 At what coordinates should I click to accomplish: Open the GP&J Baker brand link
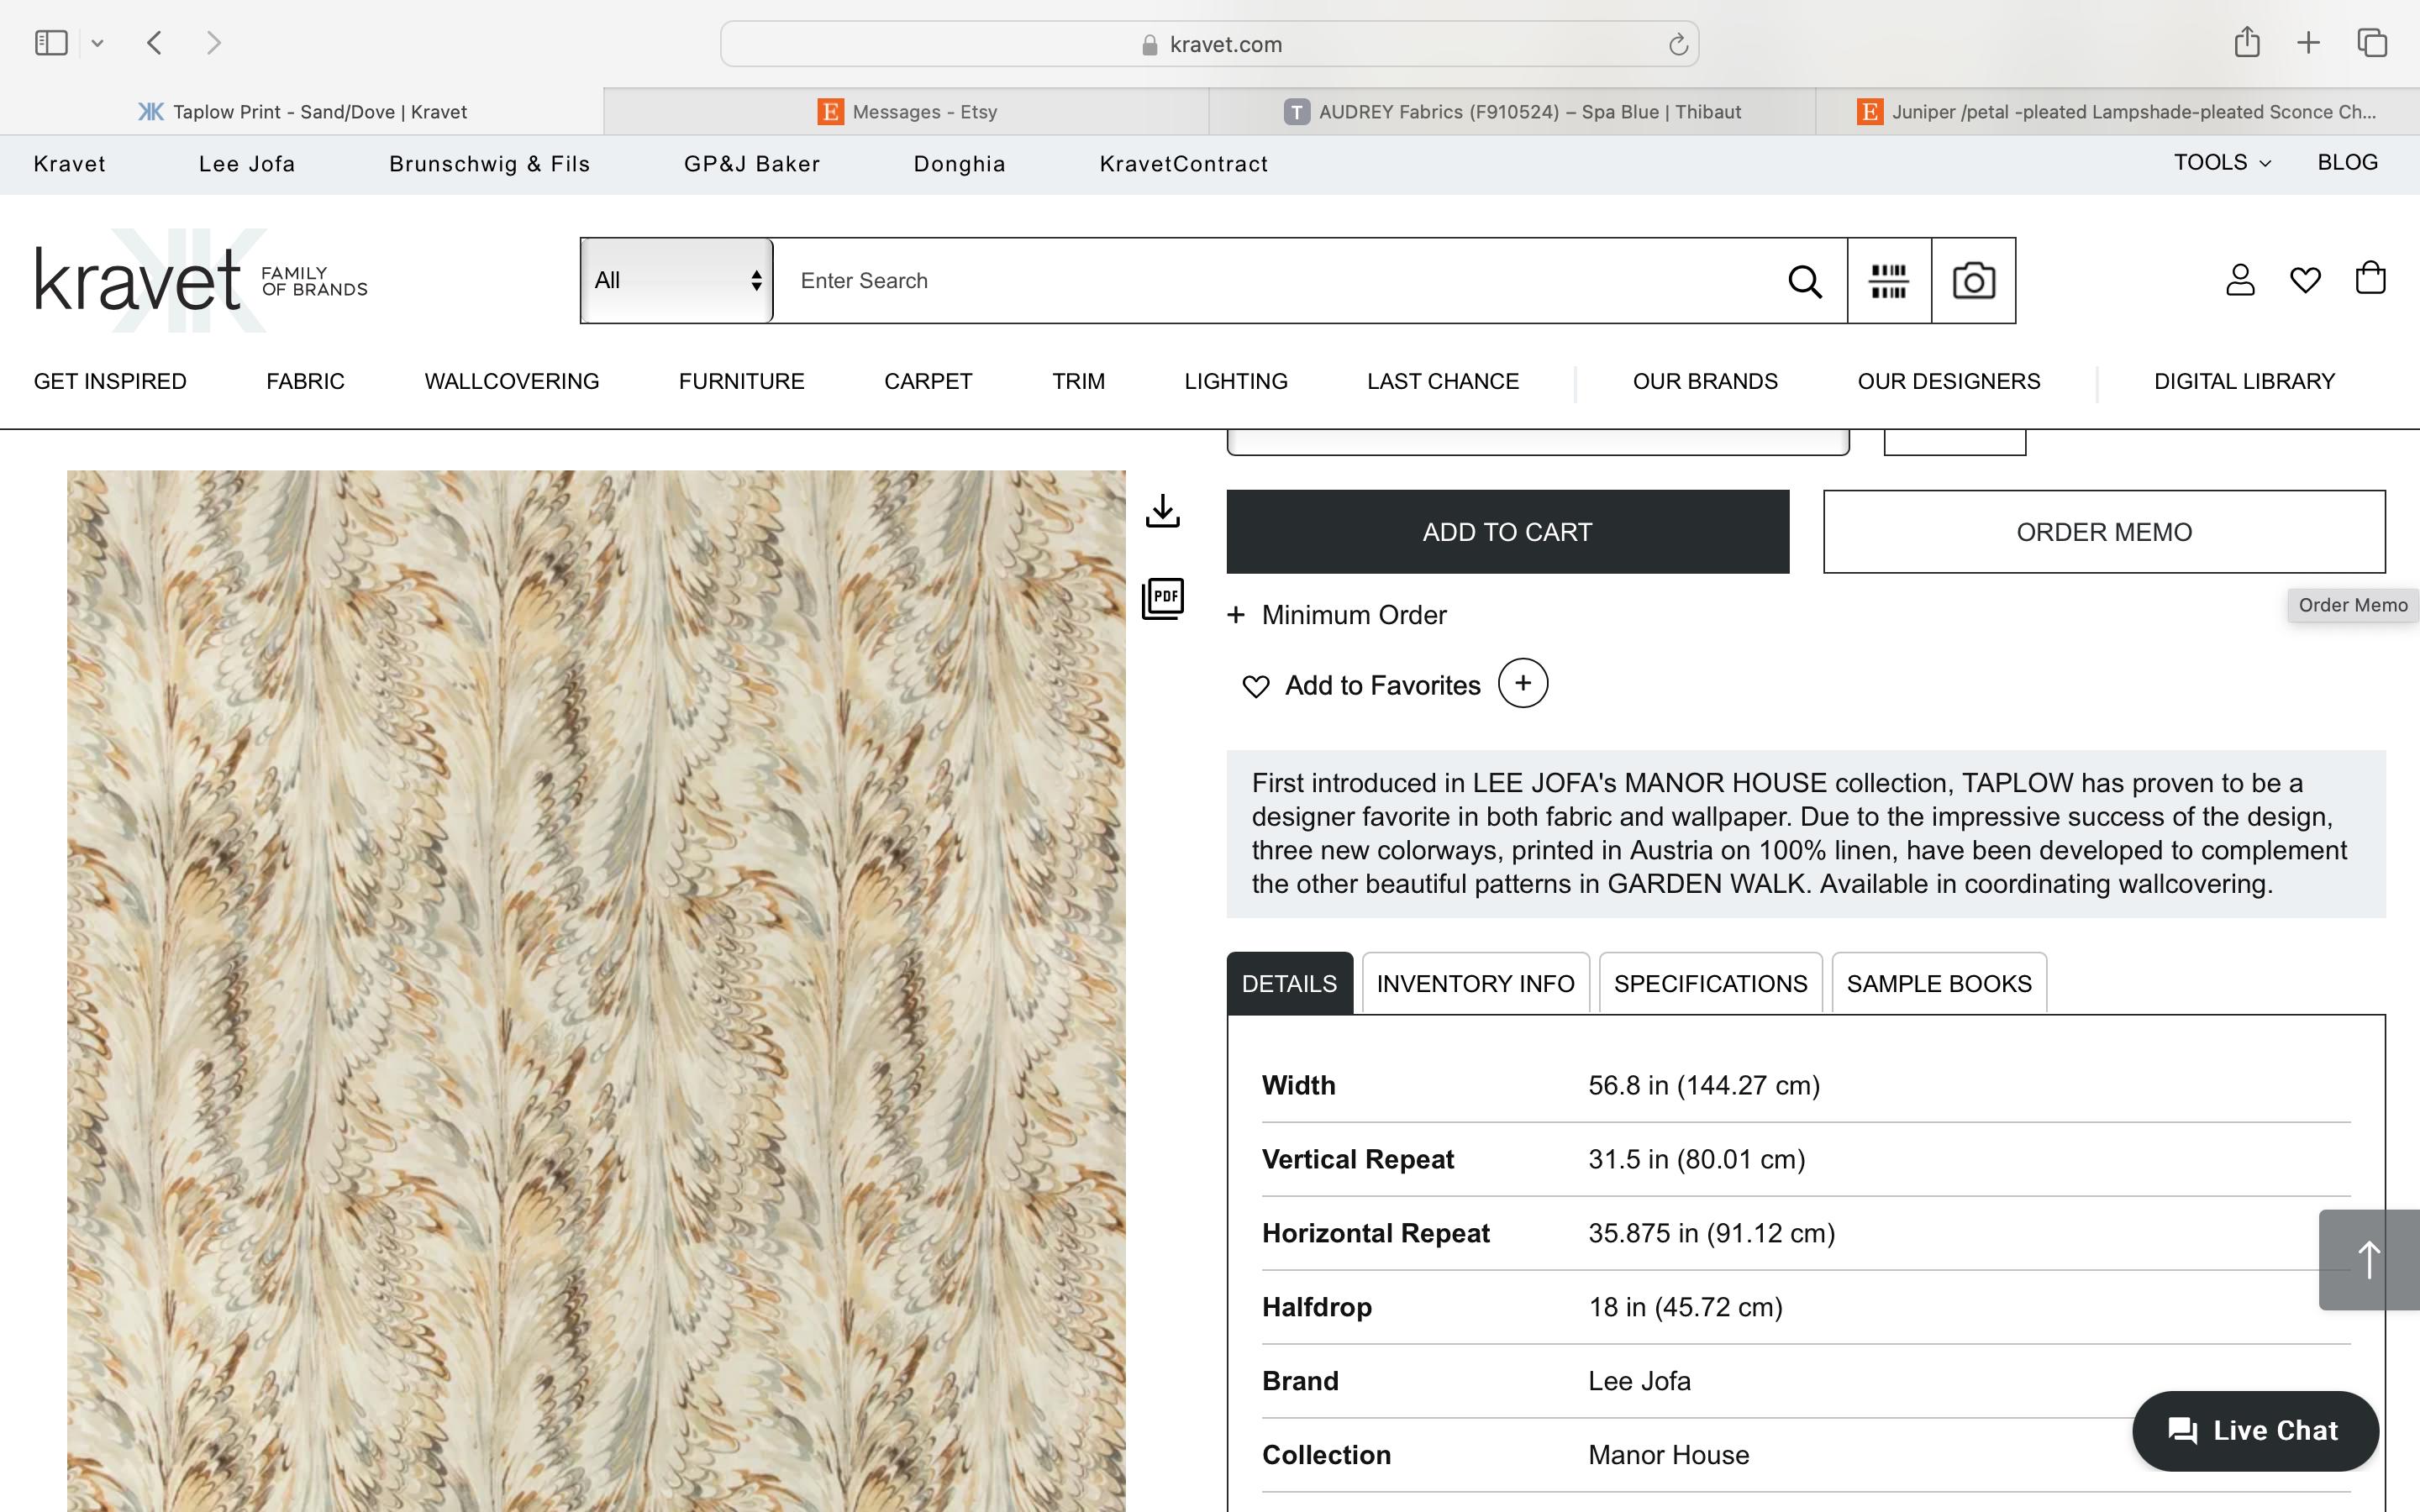point(752,164)
